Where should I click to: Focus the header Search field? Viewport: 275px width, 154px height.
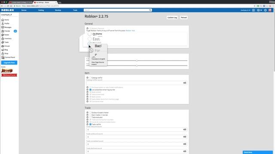(116, 10)
